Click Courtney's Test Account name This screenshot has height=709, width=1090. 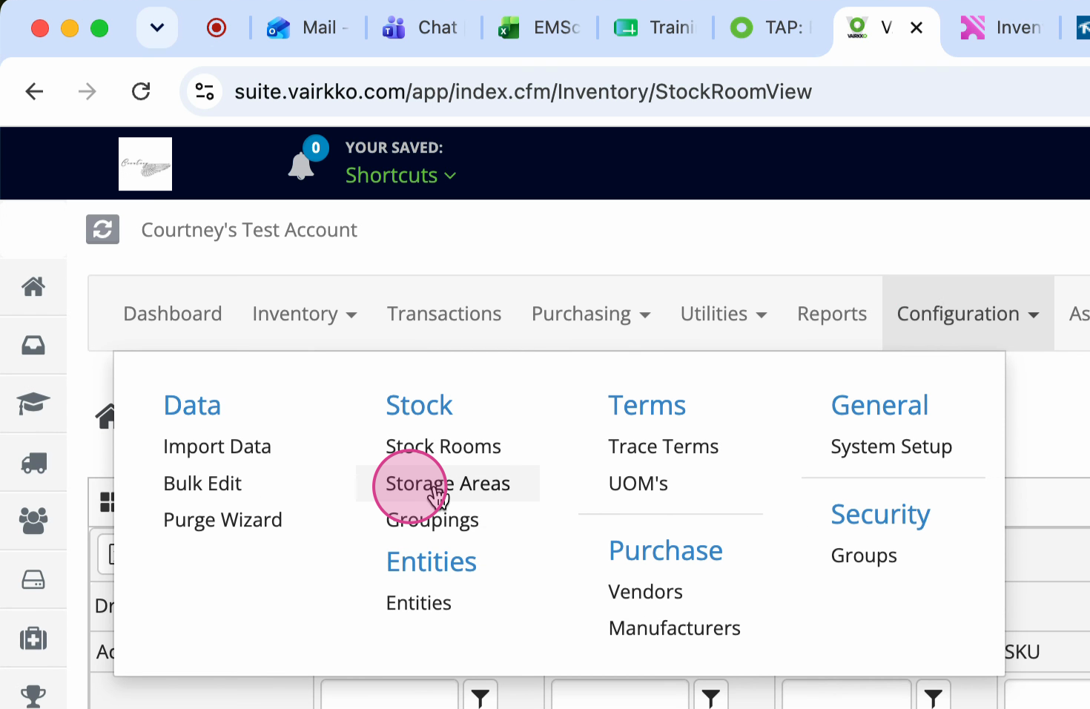pyautogui.click(x=249, y=230)
